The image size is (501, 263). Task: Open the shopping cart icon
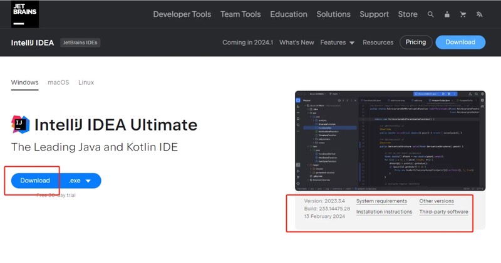463,14
